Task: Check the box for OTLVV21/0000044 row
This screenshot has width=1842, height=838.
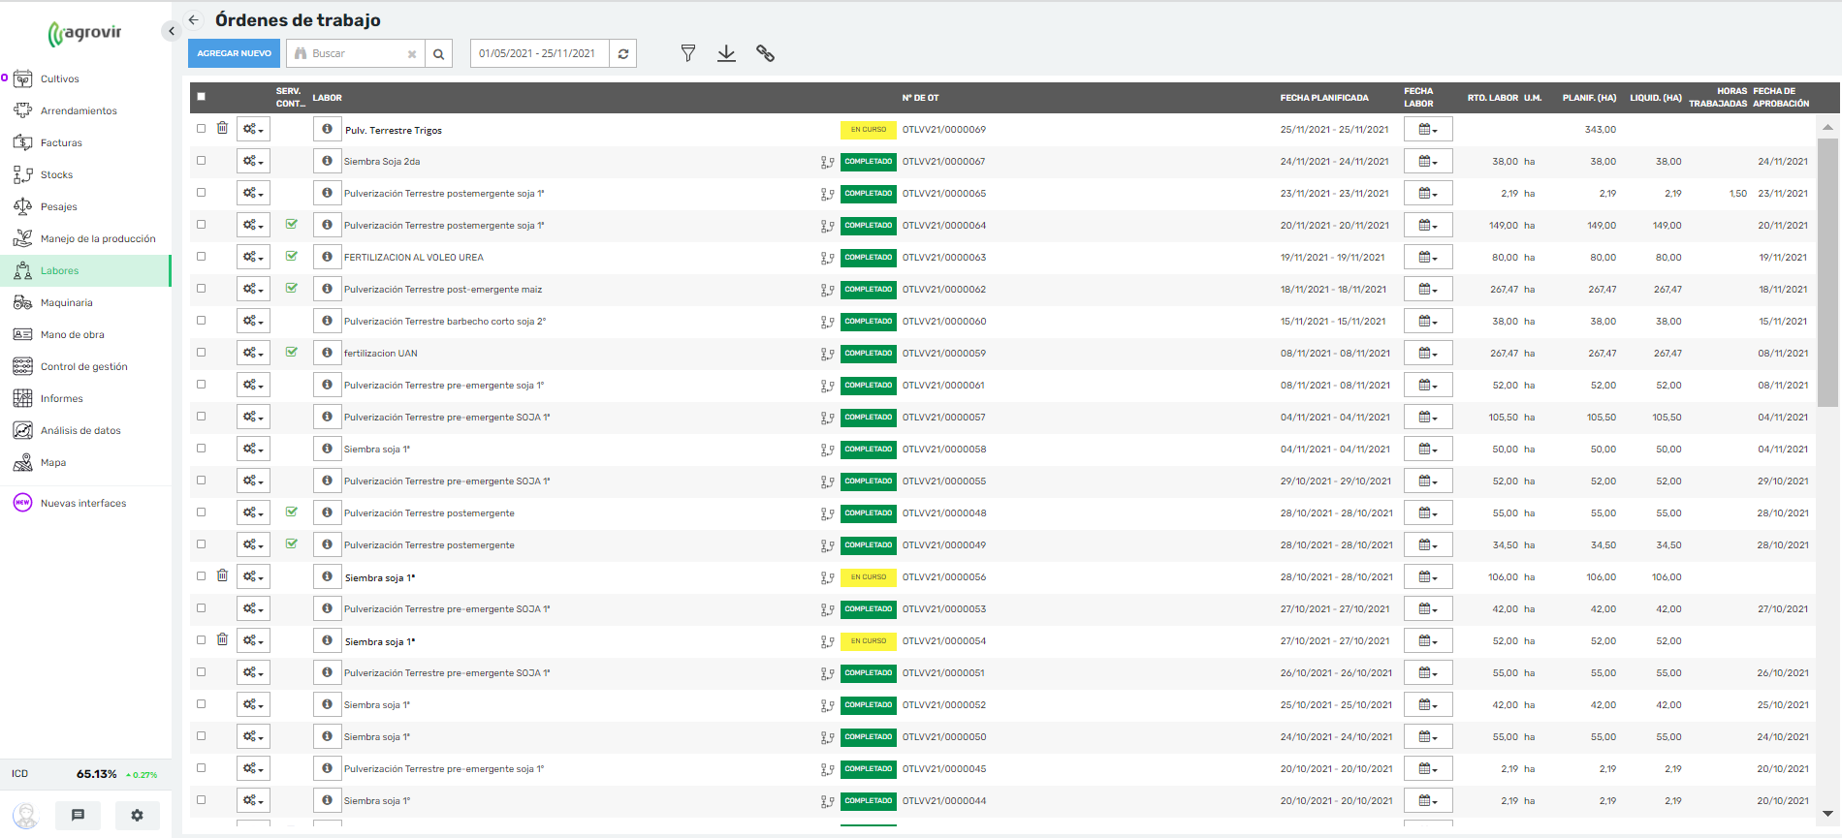Action: click(x=202, y=799)
